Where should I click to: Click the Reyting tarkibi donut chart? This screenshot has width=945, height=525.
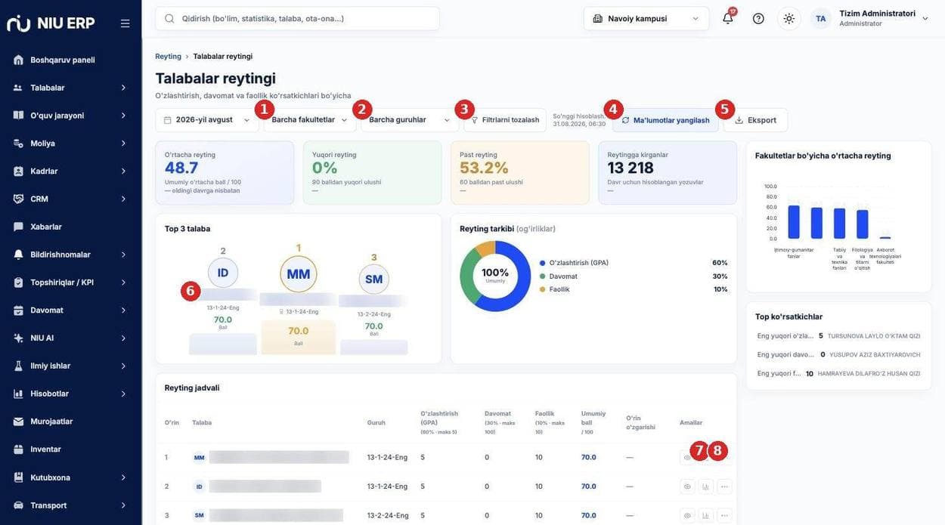point(495,276)
